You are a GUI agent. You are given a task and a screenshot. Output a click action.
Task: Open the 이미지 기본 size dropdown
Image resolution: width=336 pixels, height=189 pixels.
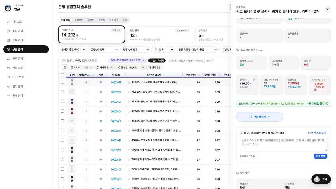pos(81,67)
